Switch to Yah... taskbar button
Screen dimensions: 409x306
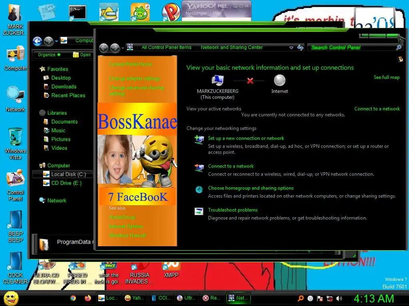pos(135,298)
